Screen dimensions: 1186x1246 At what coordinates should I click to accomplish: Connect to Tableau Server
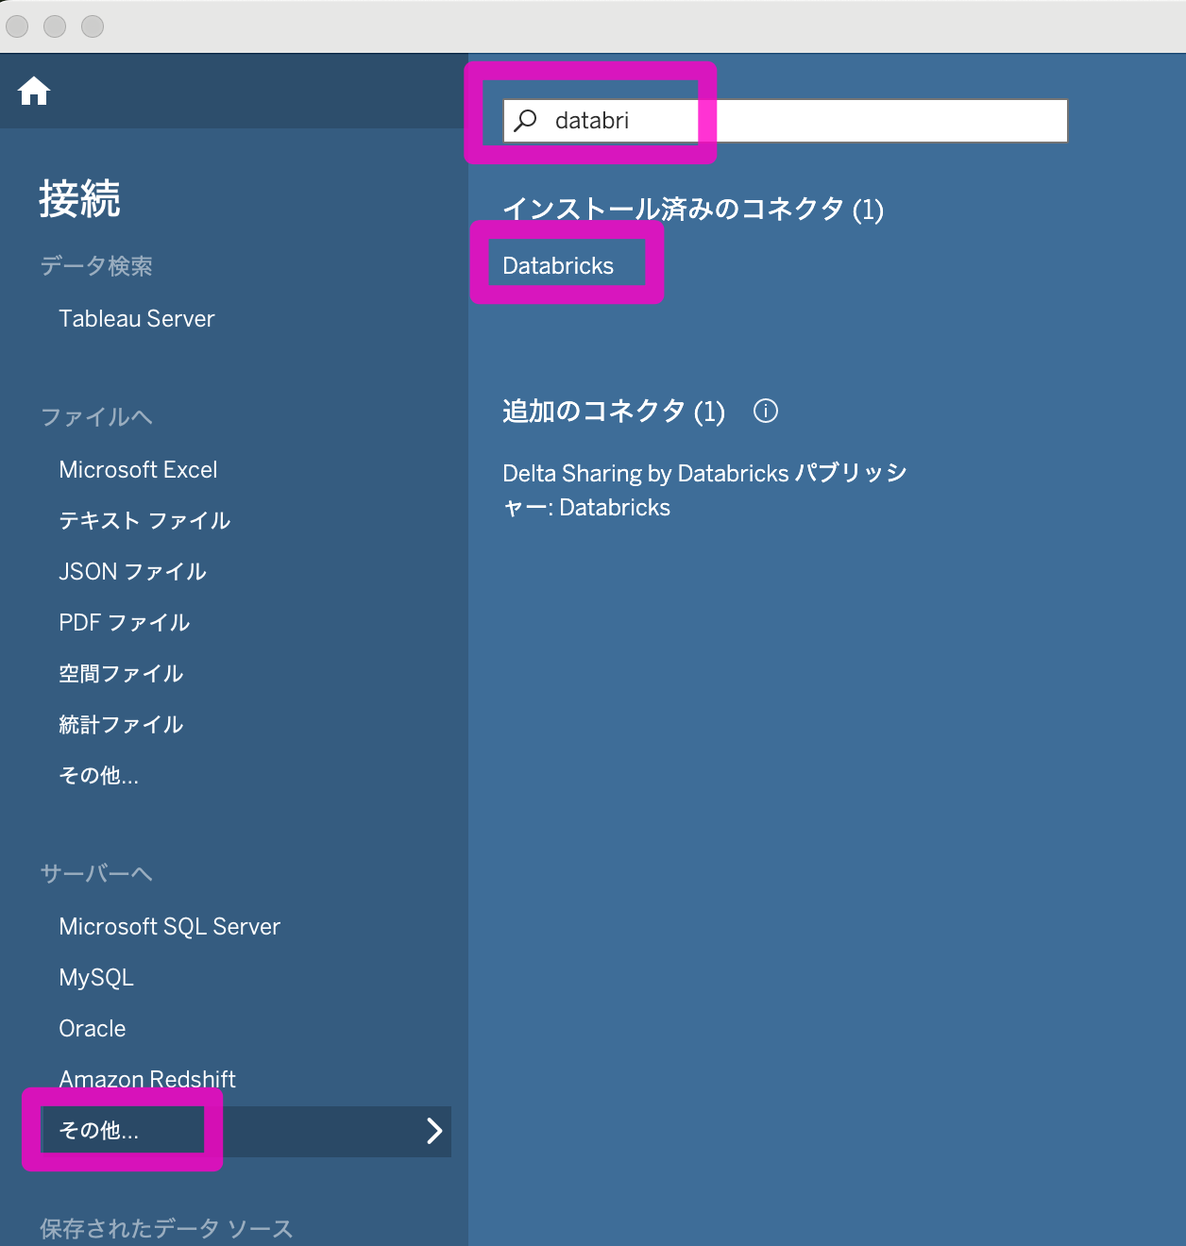(x=137, y=319)
